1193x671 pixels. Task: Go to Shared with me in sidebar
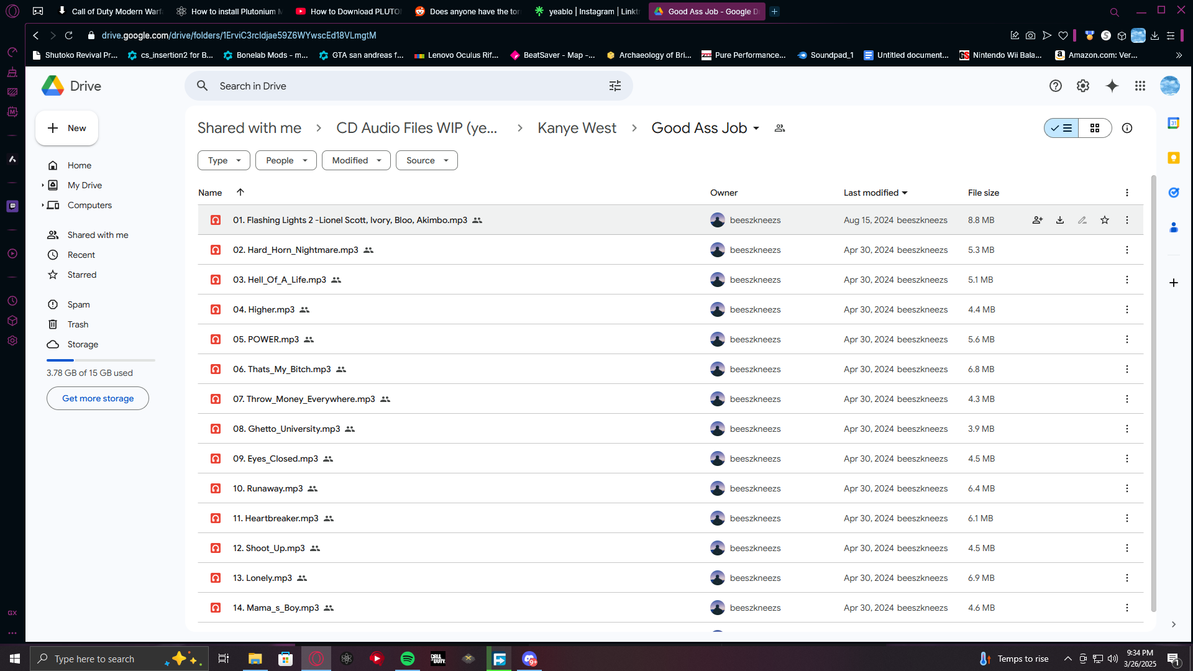(x=98, y=235)
